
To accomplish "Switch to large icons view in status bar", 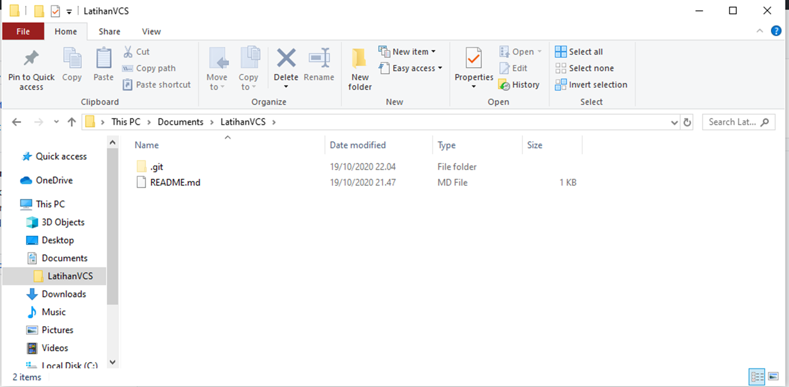I will pyautogui.click(x=773, y=377).
